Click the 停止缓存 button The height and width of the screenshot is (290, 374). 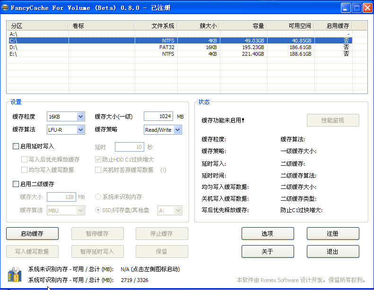[162, 233]
